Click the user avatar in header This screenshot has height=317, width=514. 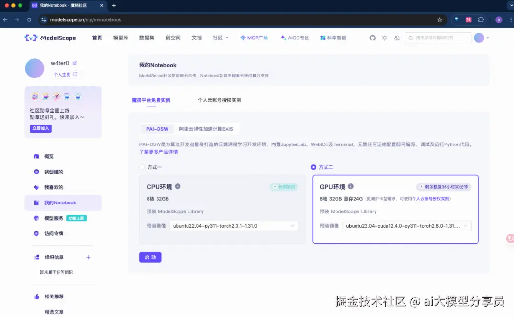479,38
